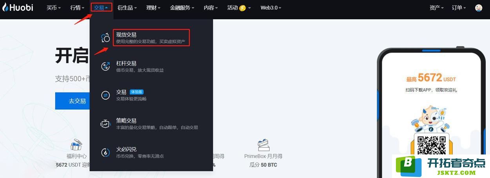Click the 交易 体验版 swap arrows icon
The image size is (490, 178).
(x=105, y=95)
